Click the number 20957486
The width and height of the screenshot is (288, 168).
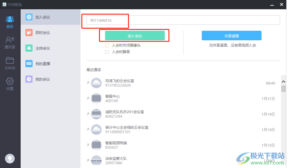tap(114, 163)
